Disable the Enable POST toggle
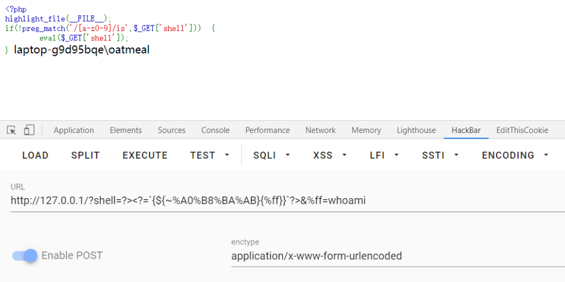The height and width of the screenshot is (282, 565). [x=25, y=256]
